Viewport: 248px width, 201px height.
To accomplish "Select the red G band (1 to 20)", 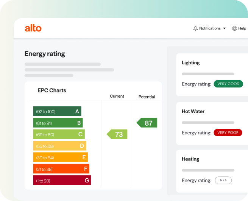I will [x=62, y=181].
